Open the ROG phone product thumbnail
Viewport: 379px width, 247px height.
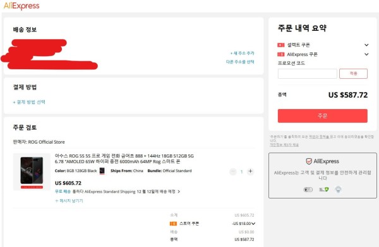click(x=32, y=172)
